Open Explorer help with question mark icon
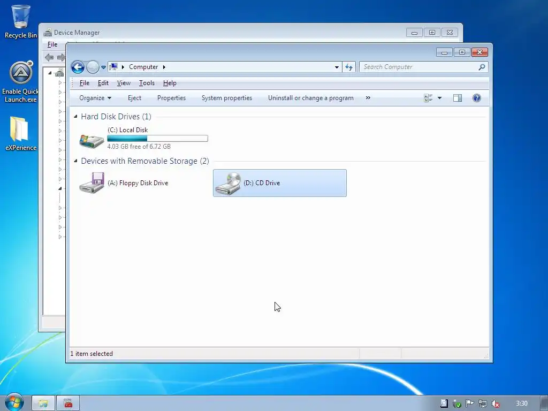The height and width of the screenshot is (411, 548). click(477, 98)
